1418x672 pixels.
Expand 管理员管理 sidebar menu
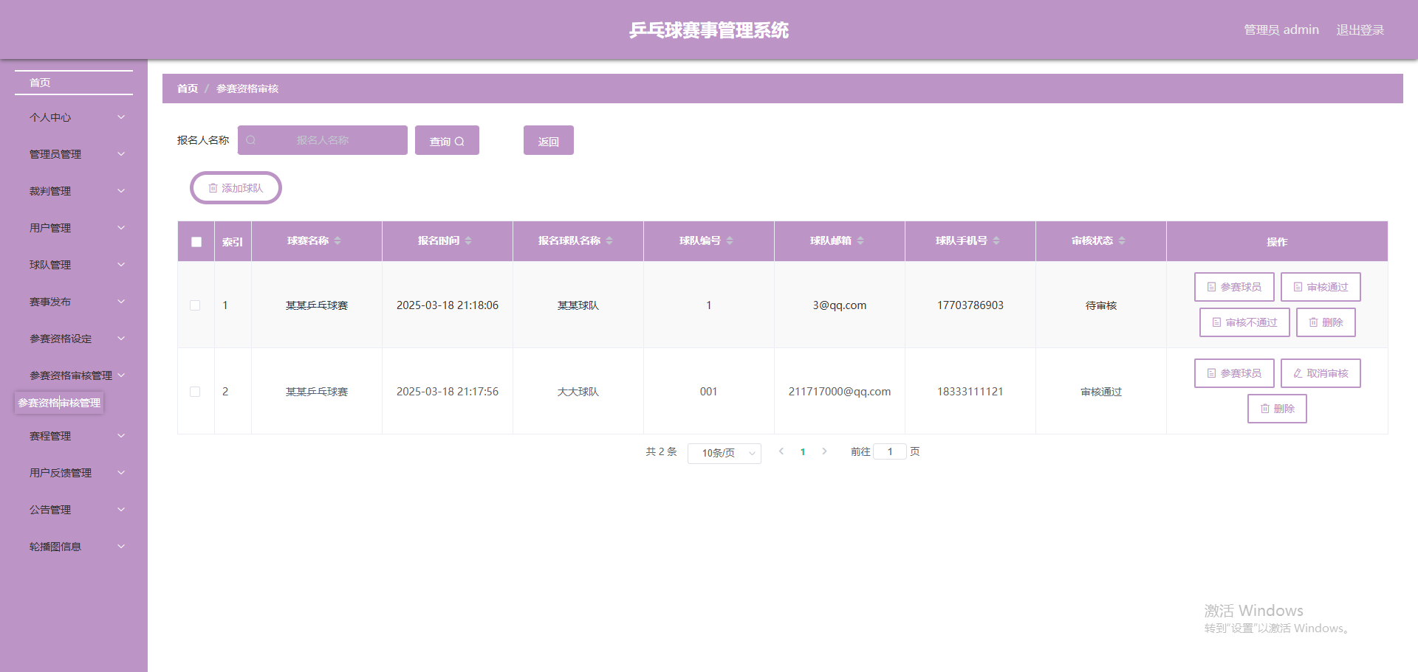pos(74,154)
